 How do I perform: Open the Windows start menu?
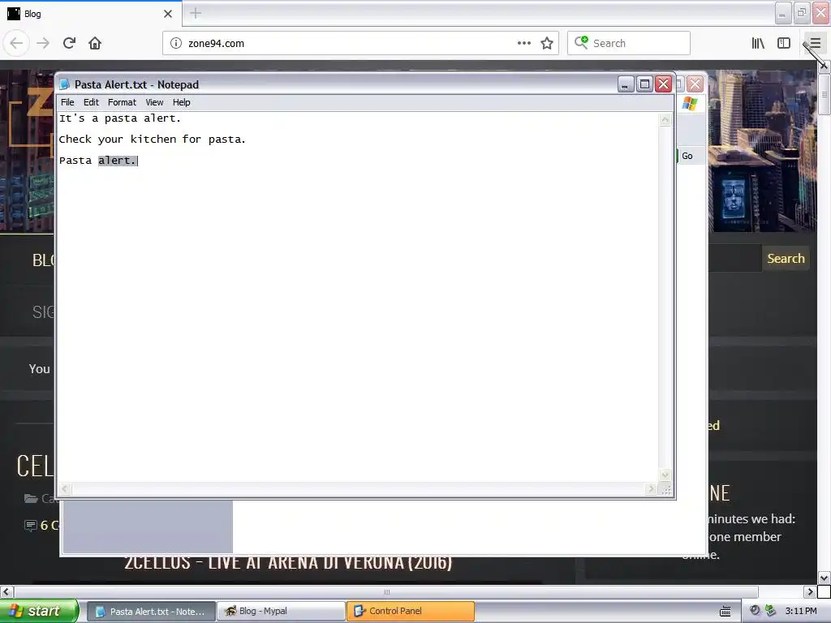(x=39, y=611)
